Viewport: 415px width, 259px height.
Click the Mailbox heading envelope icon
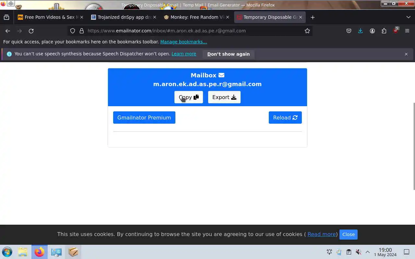coord(221,75)
